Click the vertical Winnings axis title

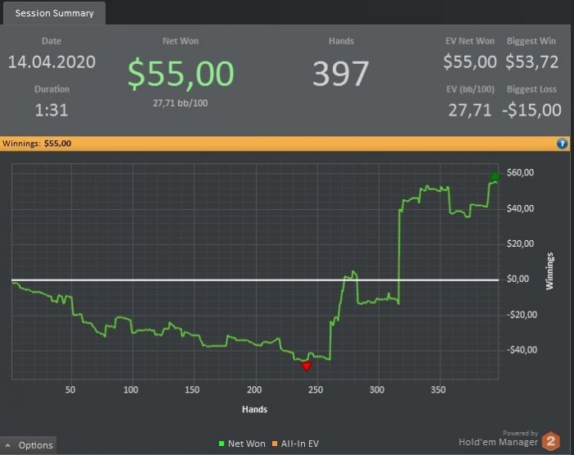[x=549, y=271]
